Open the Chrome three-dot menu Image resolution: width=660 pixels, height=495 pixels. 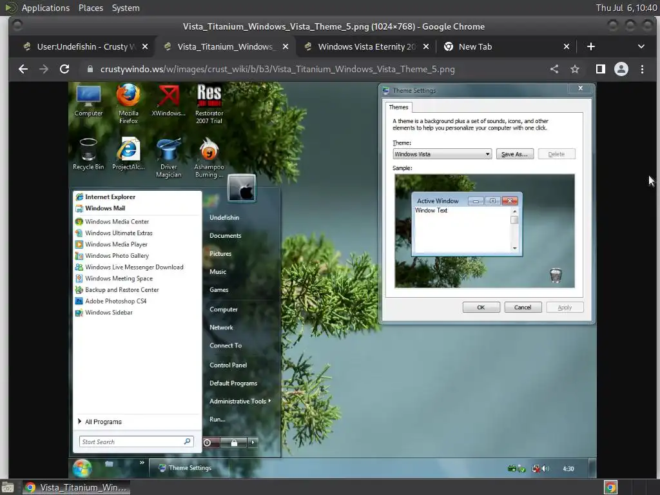[x=643, y=69]
